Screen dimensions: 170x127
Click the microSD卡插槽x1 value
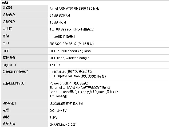click(62, 36)
